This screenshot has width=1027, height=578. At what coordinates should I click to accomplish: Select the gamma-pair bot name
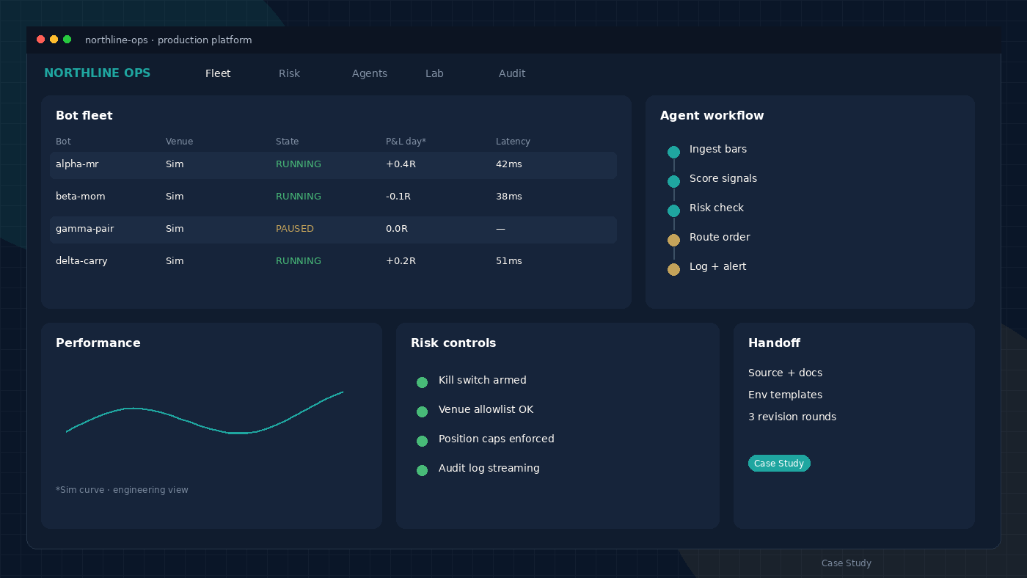tap(85, 229)
